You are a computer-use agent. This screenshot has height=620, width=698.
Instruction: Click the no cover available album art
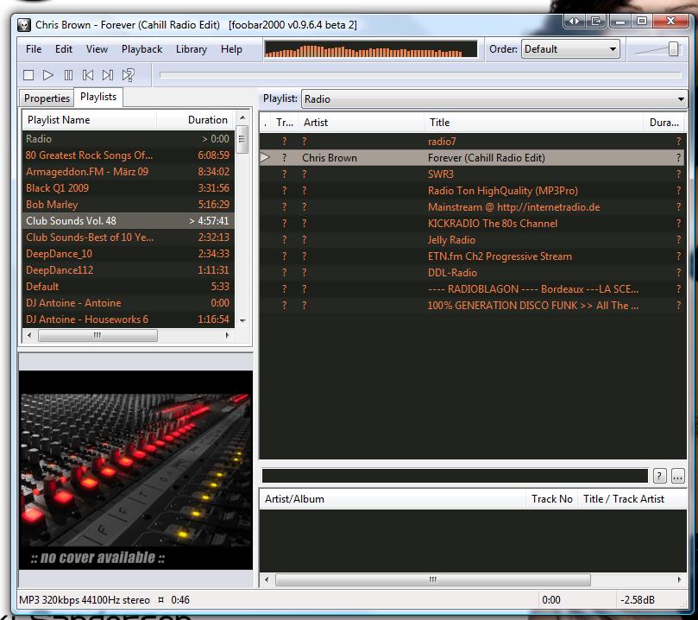(x=135, y=470)
